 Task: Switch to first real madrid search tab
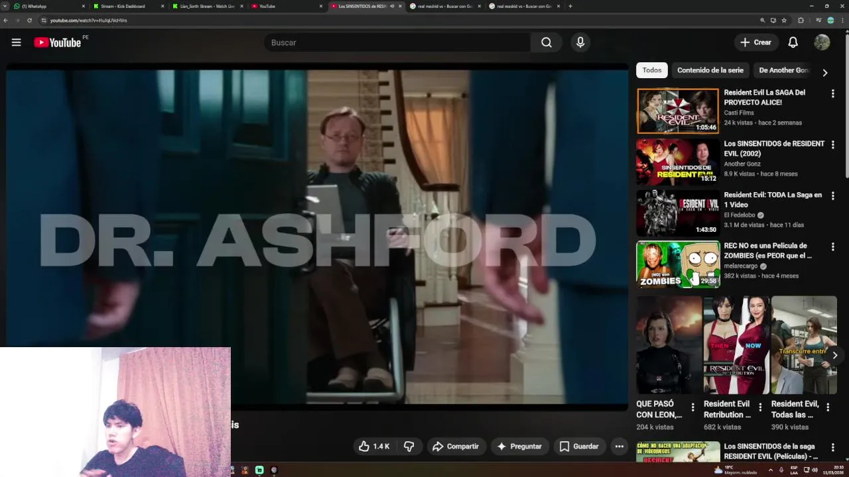pos(444,6)
